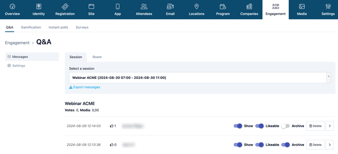Viewport: 338px width, 154px height.
Task: Click the Webinar ACME heading
Action: coord(80,103)
